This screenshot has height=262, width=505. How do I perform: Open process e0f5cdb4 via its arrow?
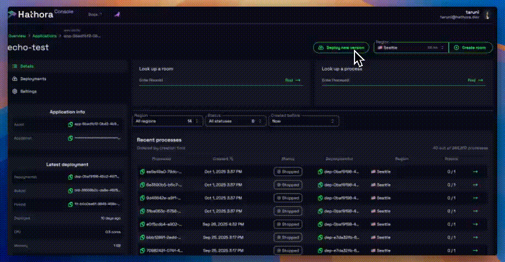tap(475, 225)
